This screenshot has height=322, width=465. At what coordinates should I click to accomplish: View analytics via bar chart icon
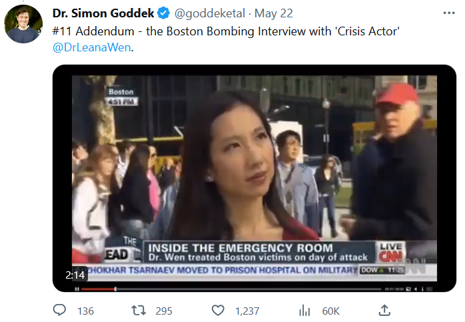(304, 311)
